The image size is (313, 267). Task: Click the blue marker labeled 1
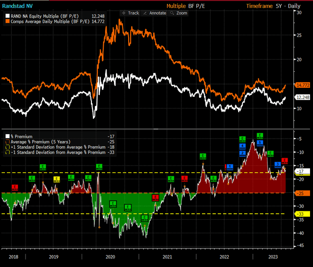pyautogui.click(x=229, y=166)
